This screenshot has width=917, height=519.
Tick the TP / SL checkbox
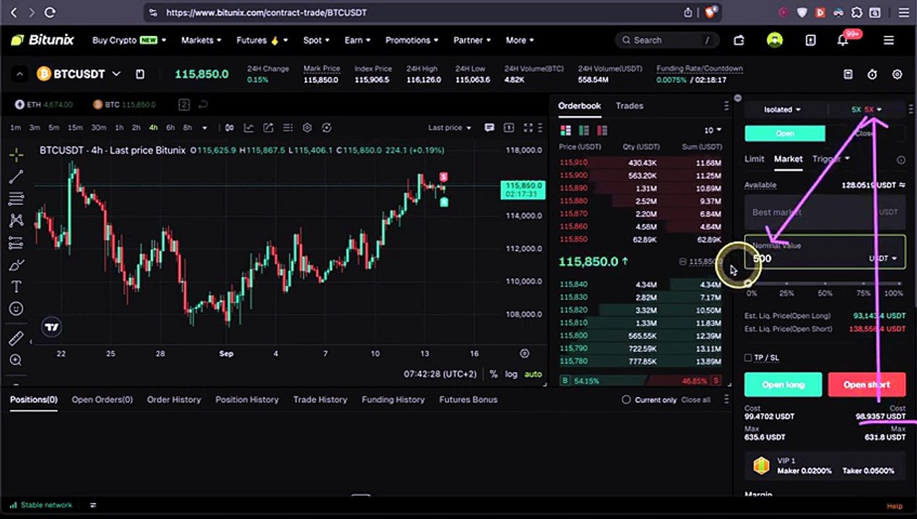tap(748, 358)
